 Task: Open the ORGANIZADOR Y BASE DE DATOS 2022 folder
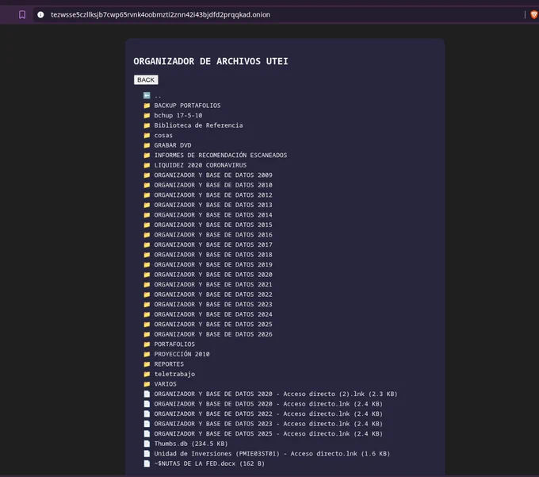coord(213,294)
